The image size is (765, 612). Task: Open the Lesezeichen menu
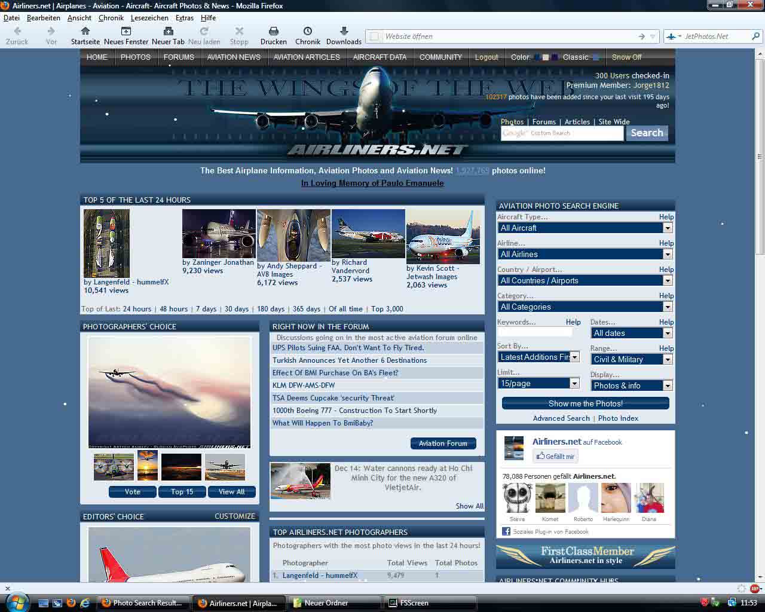(x=149, y=18)
